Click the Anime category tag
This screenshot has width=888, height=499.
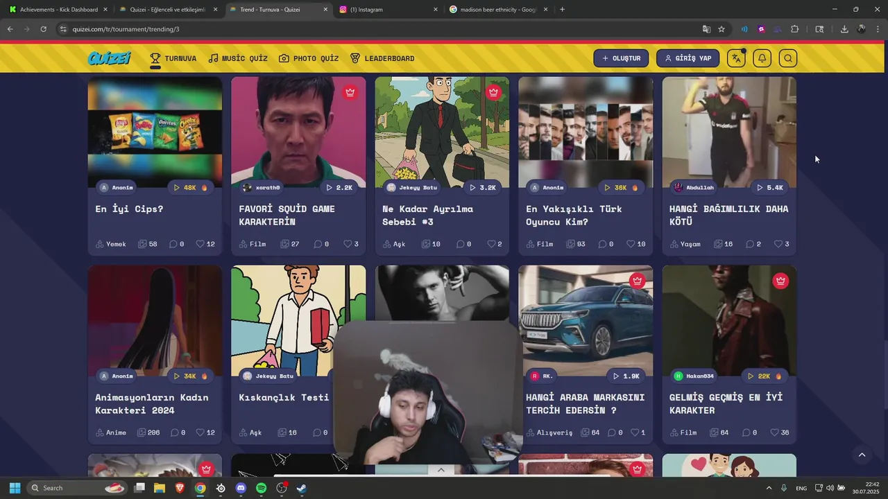click(x=111, y=432)
